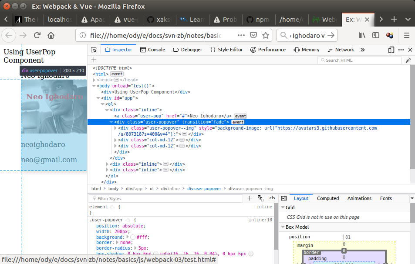Image resolution: width=415 pixels, height=264 pixels.
Task: Open the Firefox hamburger menu
Action: [406, 35]
